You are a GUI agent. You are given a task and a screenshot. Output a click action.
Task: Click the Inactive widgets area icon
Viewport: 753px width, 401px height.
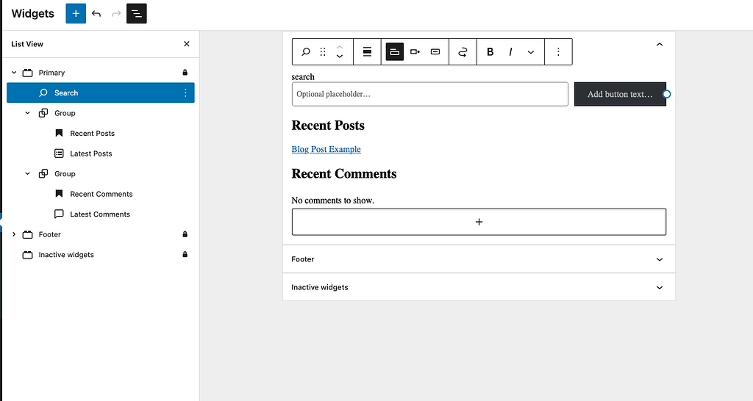28,254
